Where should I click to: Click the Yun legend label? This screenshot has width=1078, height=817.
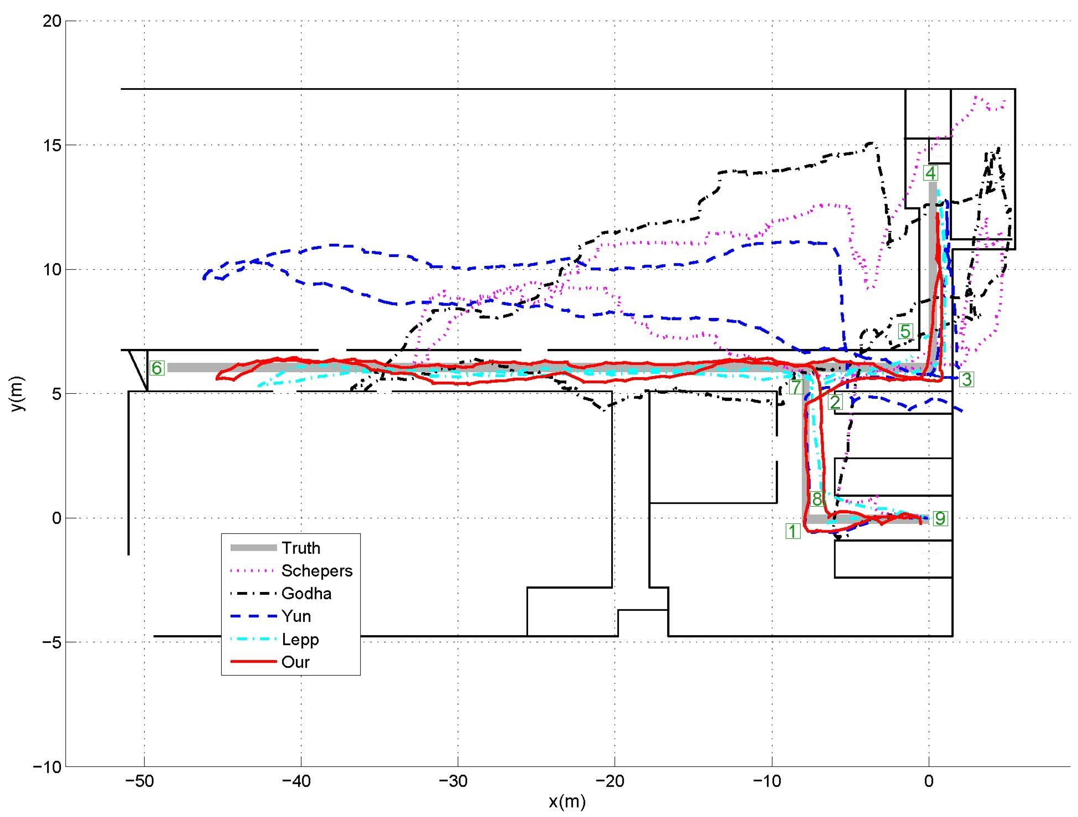point(296,616)
